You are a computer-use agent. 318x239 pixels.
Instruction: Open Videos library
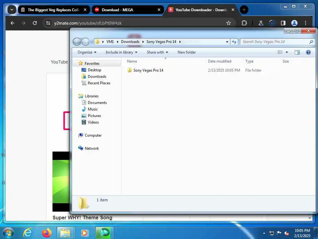tap(93, 122)
